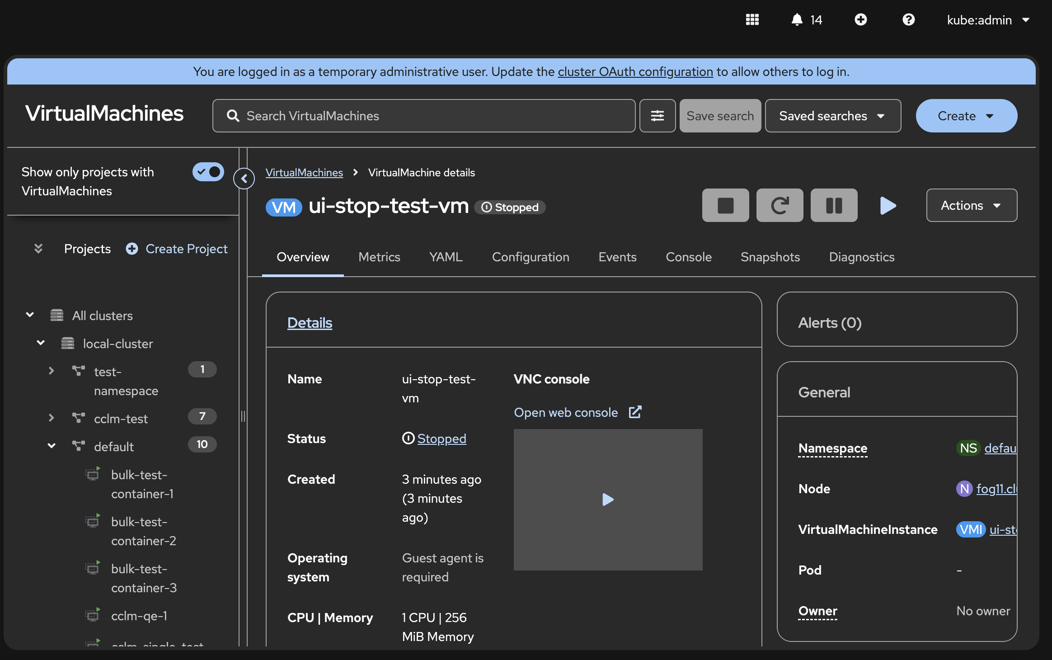Open the Actions dropdown
This screenshot has width=1052, height=660.
[971, 206]
